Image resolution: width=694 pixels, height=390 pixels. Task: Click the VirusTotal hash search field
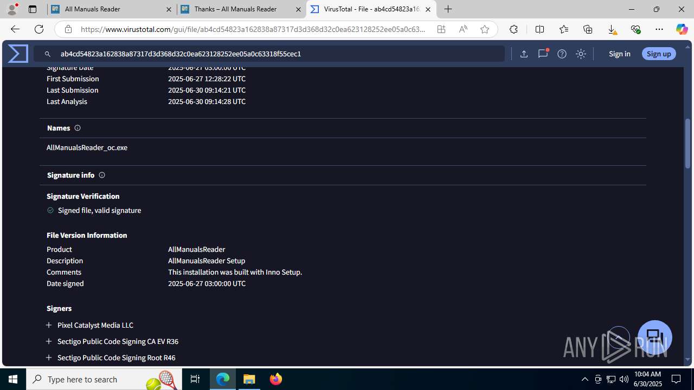click(x=269, y=54)
